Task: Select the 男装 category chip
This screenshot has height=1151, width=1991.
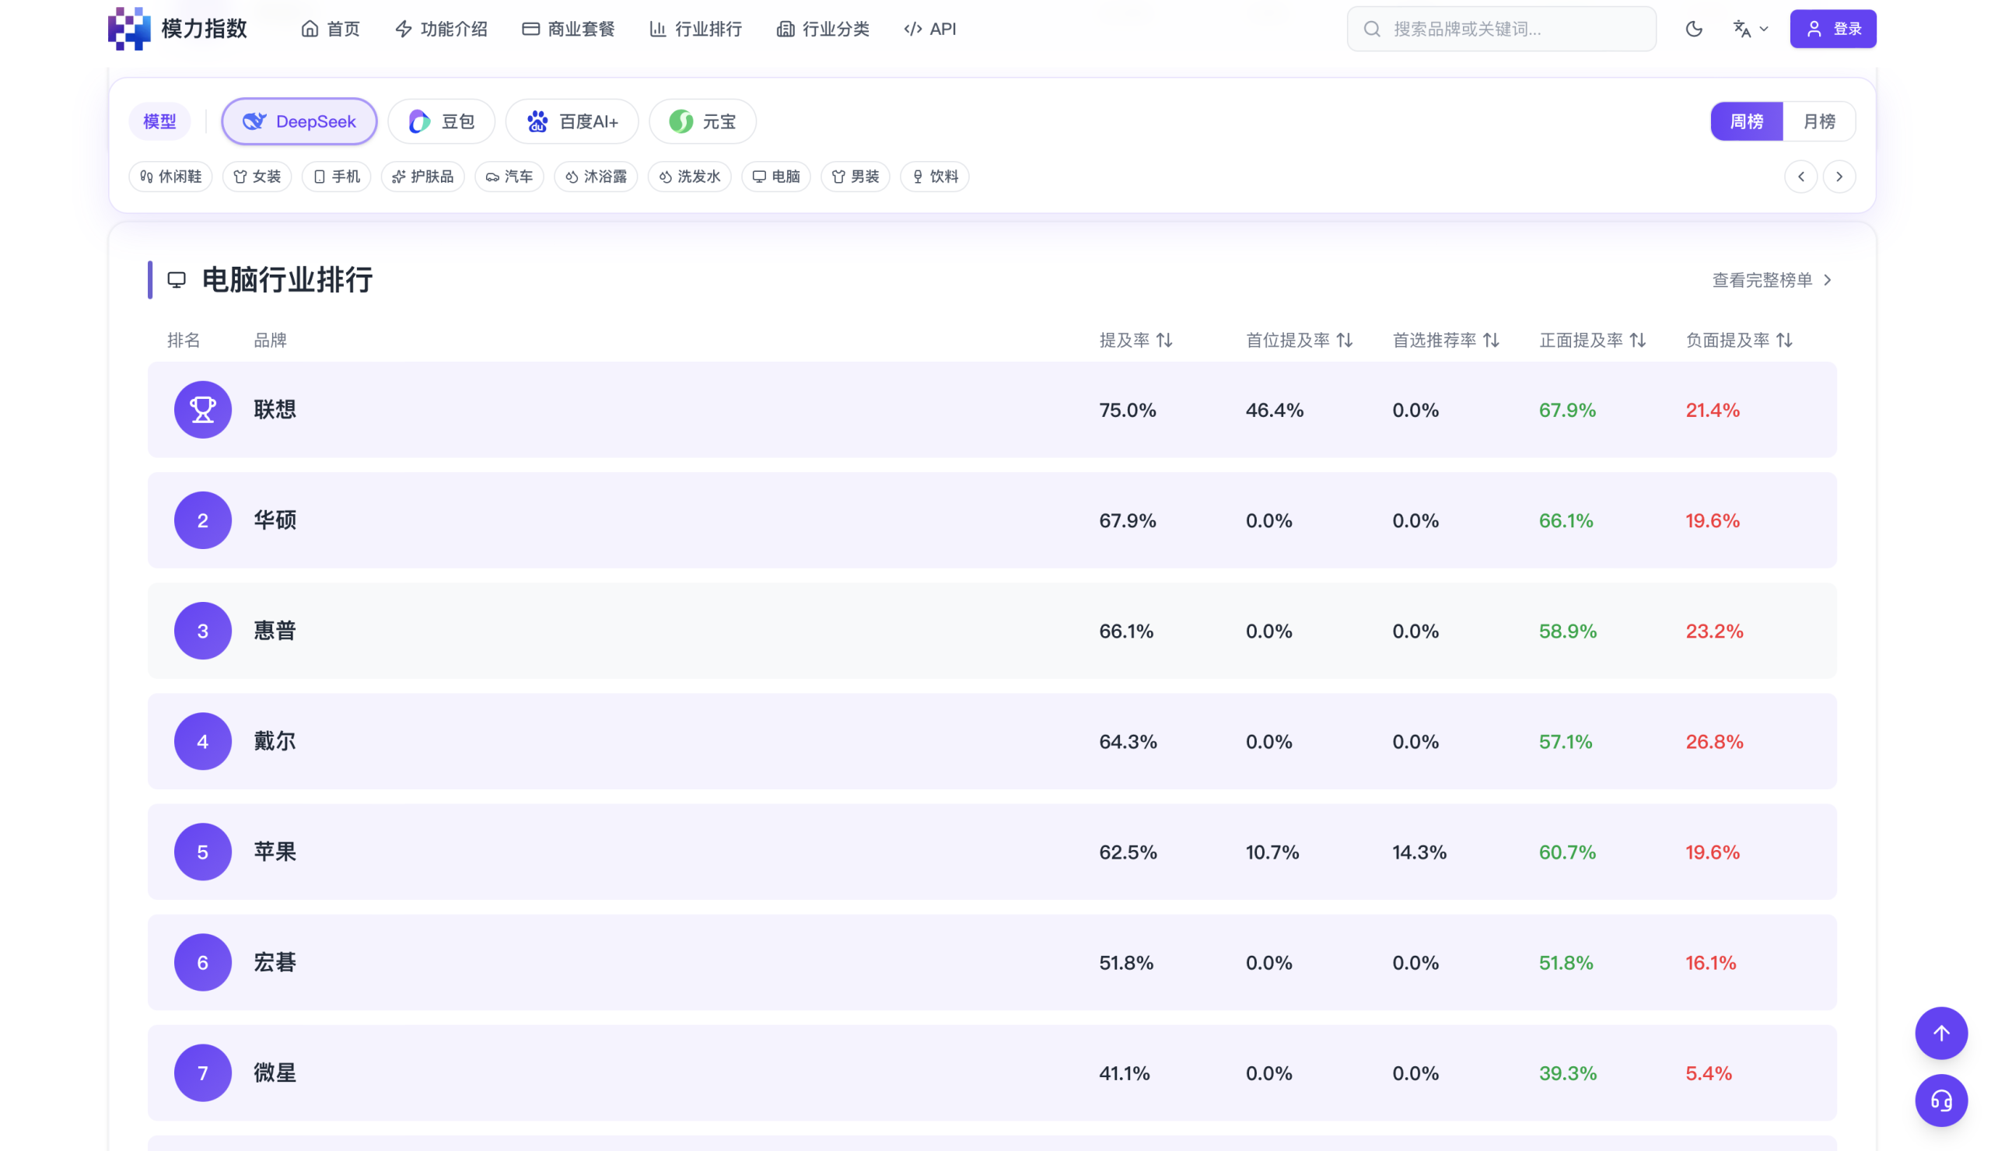Action: 856,177
